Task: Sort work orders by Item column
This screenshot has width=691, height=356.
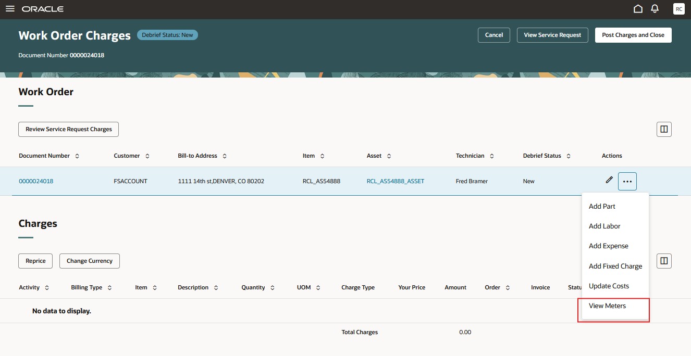Action: (x=322, y=156)
